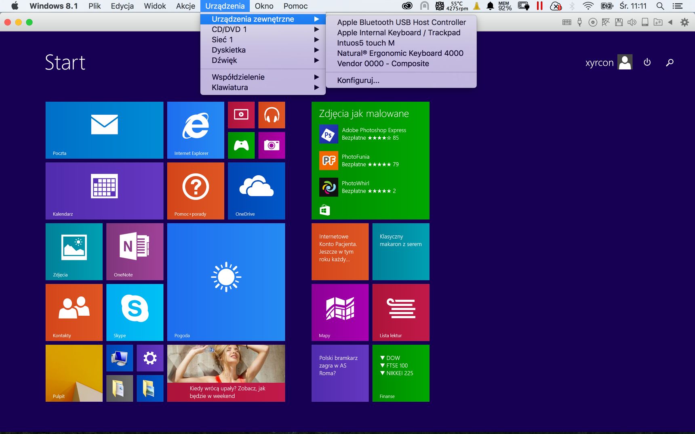Expand the Dyskietka submenu
Screen dimensions: 695x434
tap(263, 50)
